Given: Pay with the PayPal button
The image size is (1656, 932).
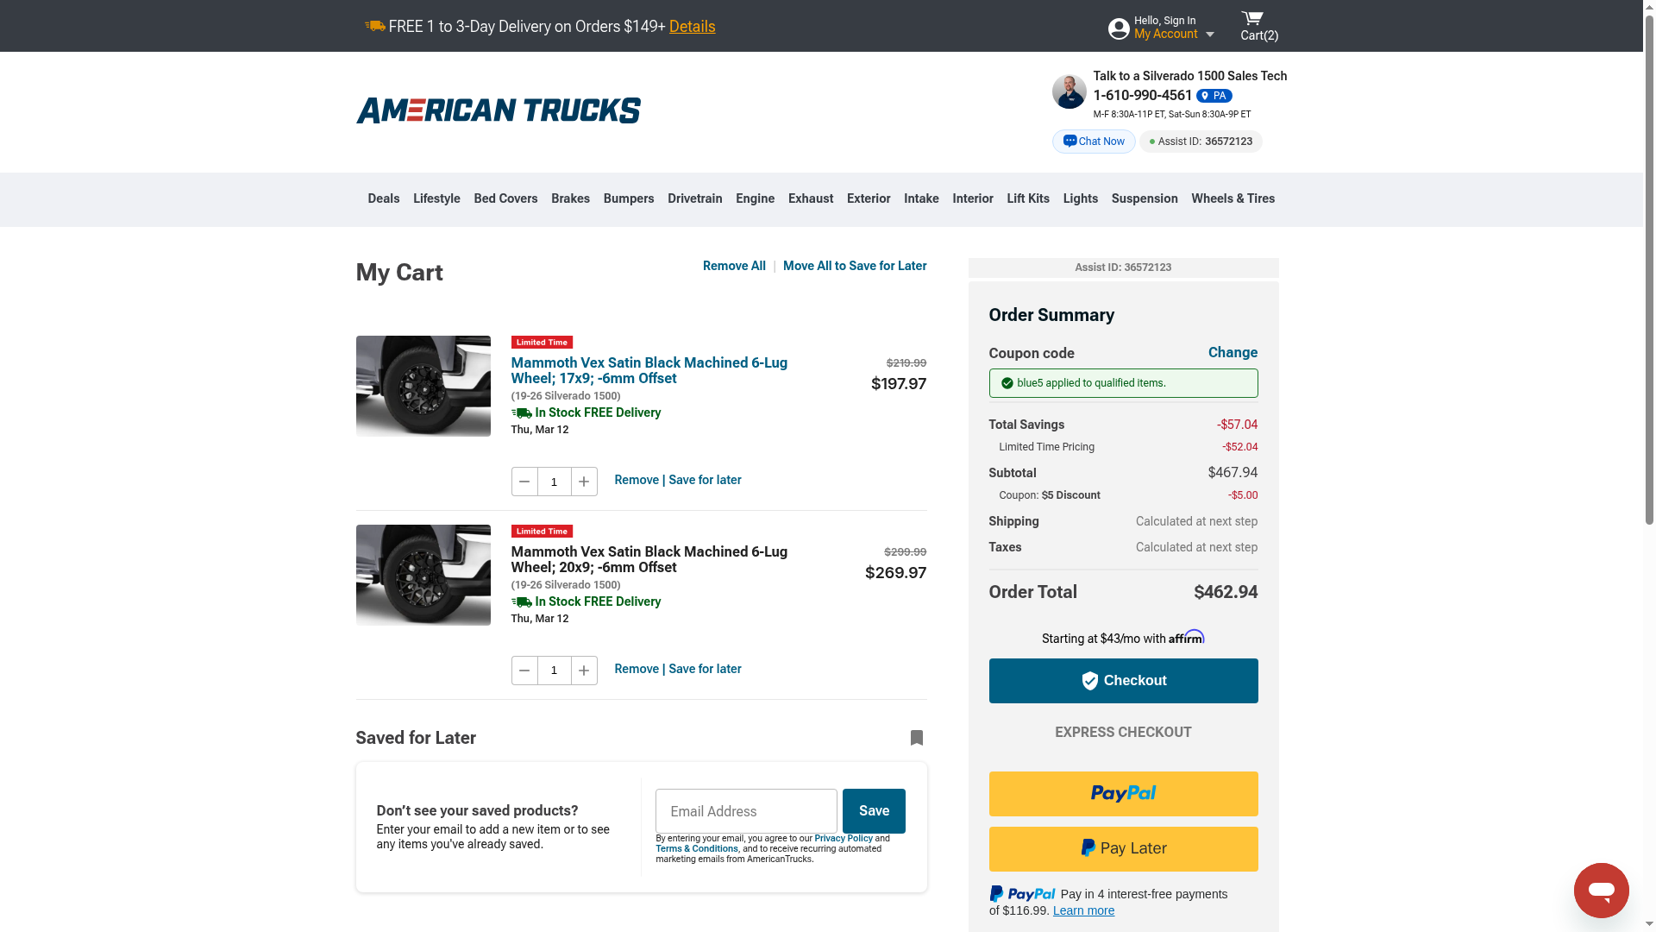Looking at the screenshot, I should pos(1123,794).
